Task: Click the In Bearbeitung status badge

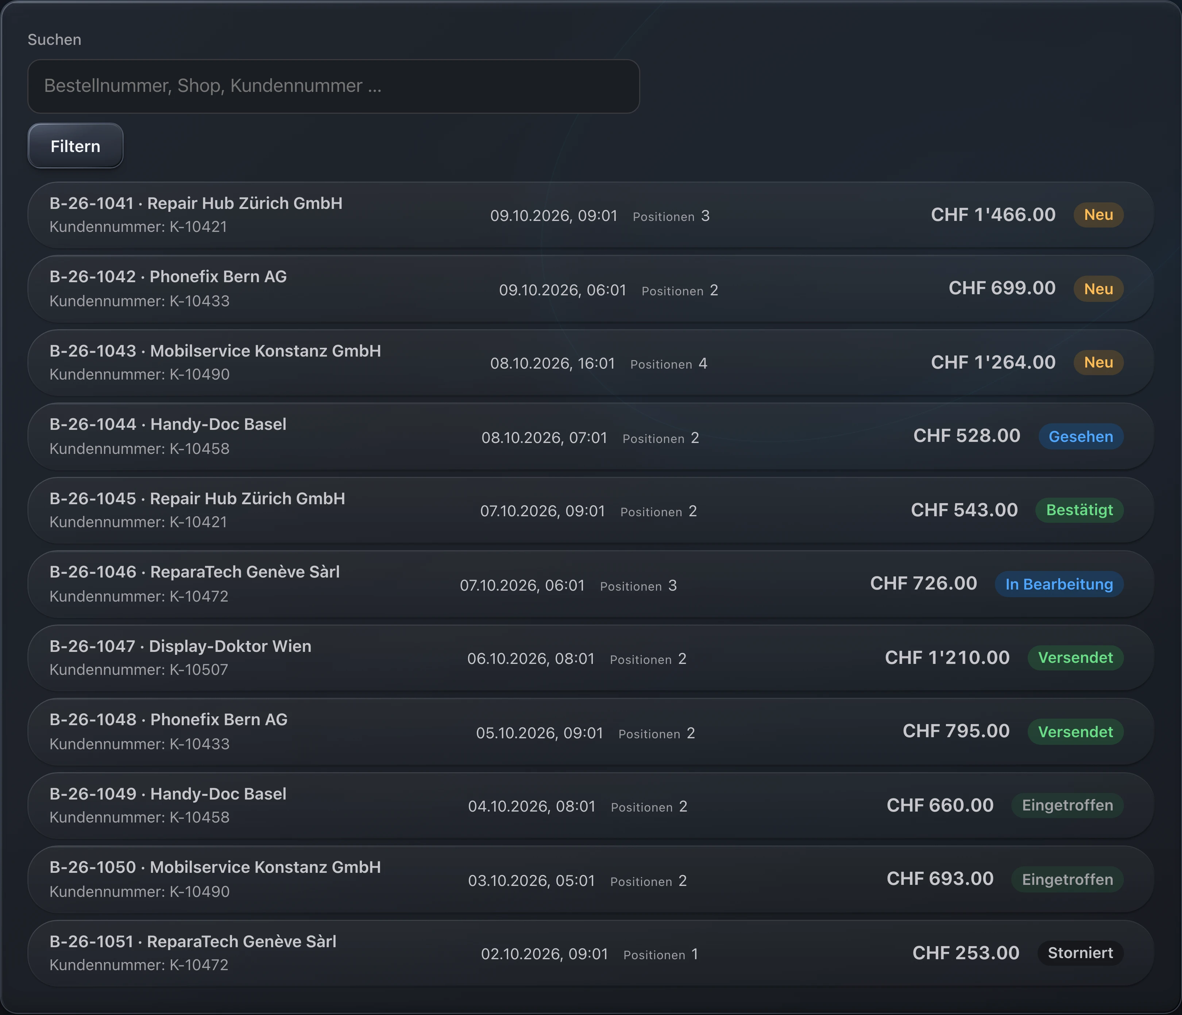Action: point(1059,584)
